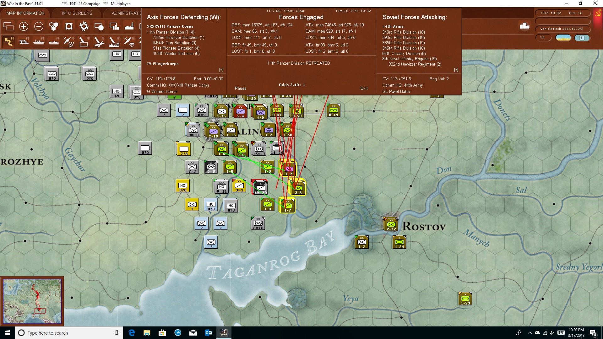Click the blue indicator showing 0

tap(582, 38)
